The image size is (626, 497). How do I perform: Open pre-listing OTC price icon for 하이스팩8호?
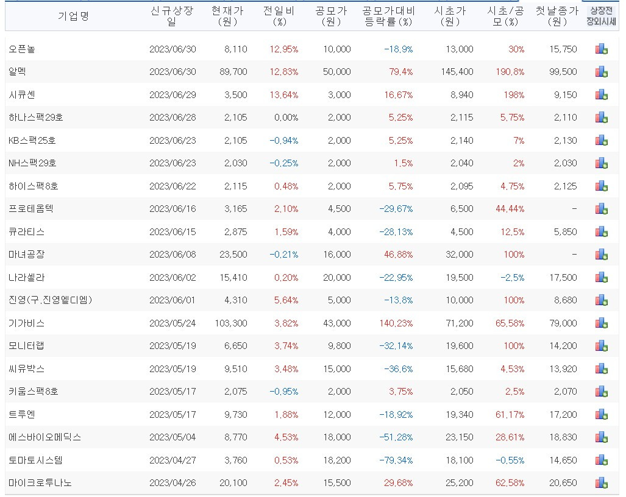[x=601, y=186]
